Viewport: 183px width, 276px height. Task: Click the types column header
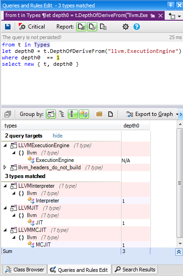tap(61, 126)
